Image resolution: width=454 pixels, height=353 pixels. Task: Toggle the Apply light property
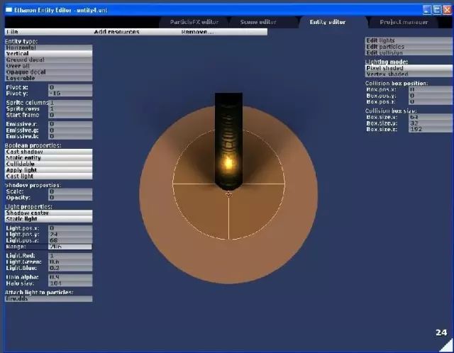click(x=49, y=170)
